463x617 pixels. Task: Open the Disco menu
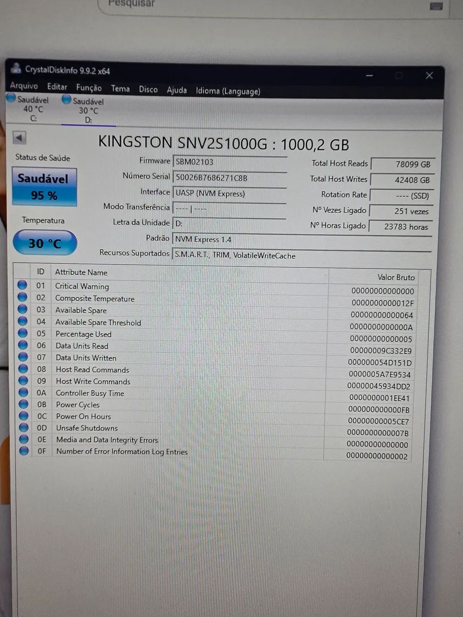click(x=148, y=89)
